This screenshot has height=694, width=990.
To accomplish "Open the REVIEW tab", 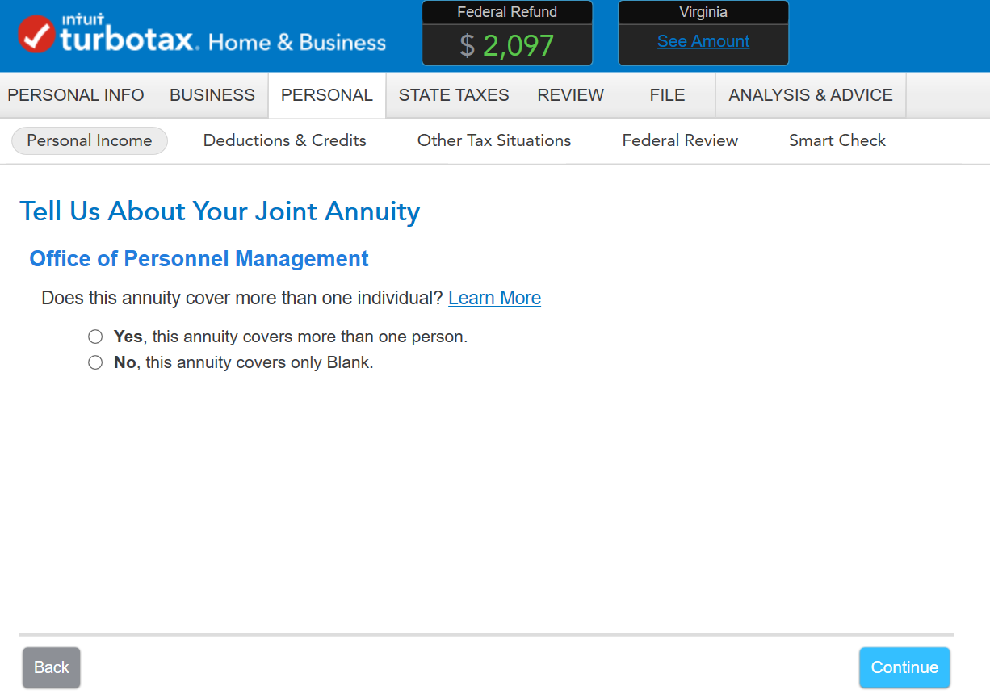I will (x=571, y=95).
